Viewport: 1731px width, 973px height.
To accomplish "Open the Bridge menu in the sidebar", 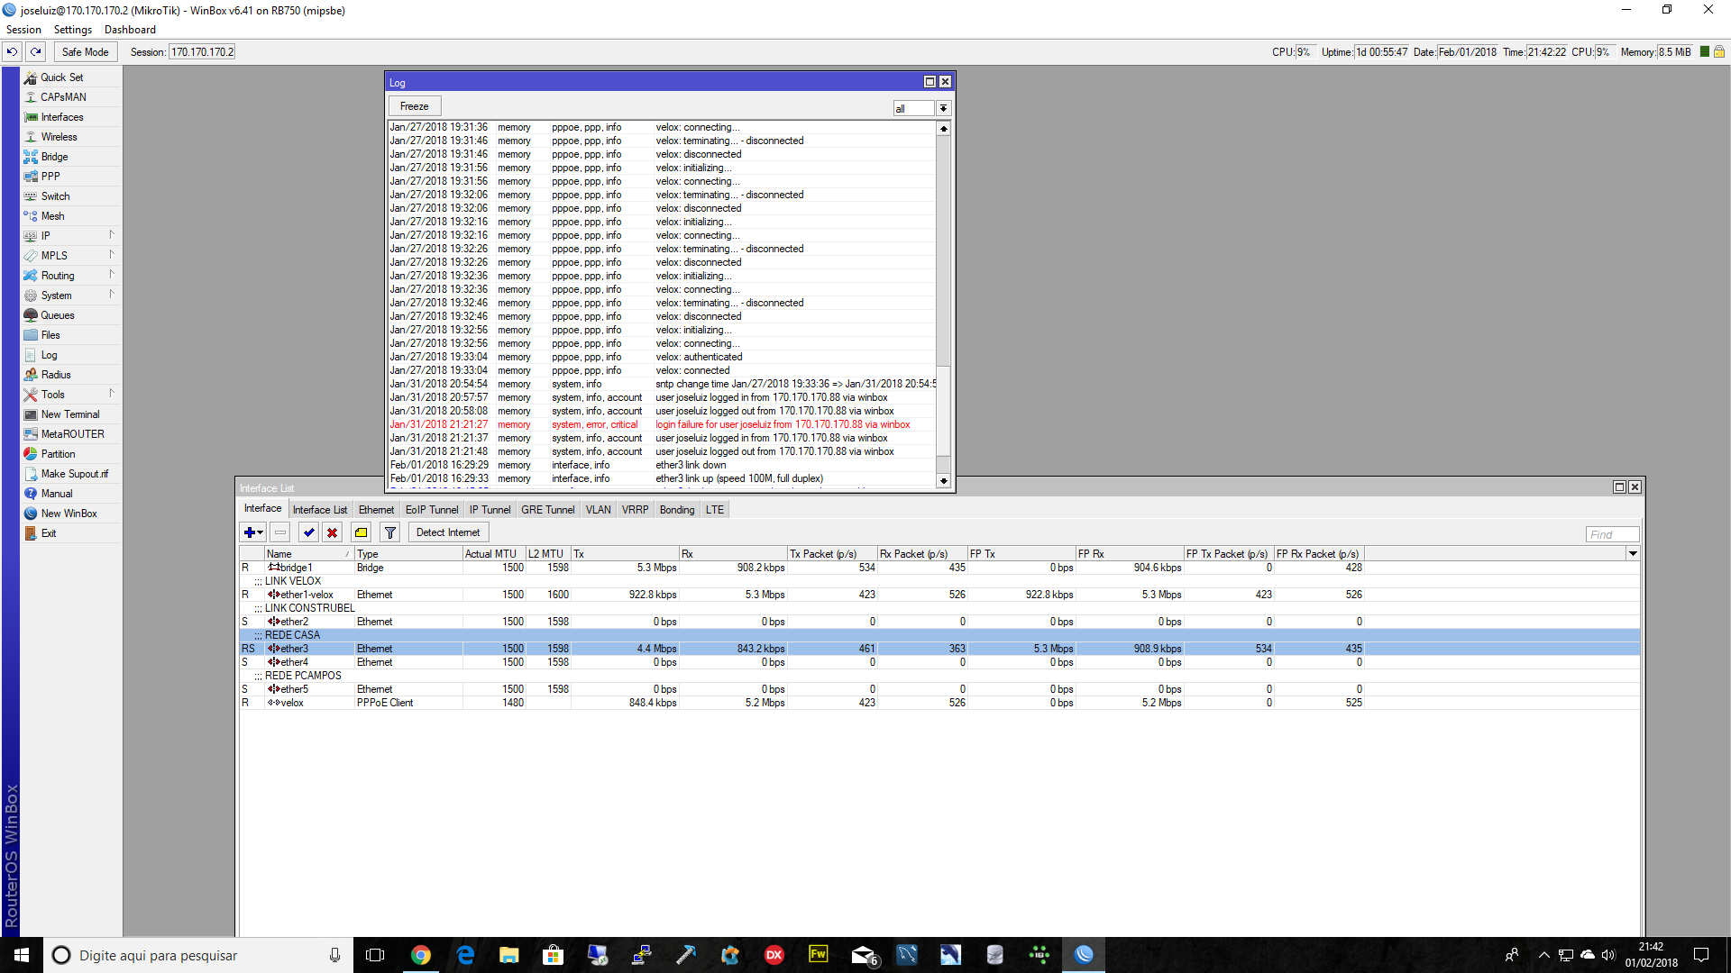I will coord(54,157).
